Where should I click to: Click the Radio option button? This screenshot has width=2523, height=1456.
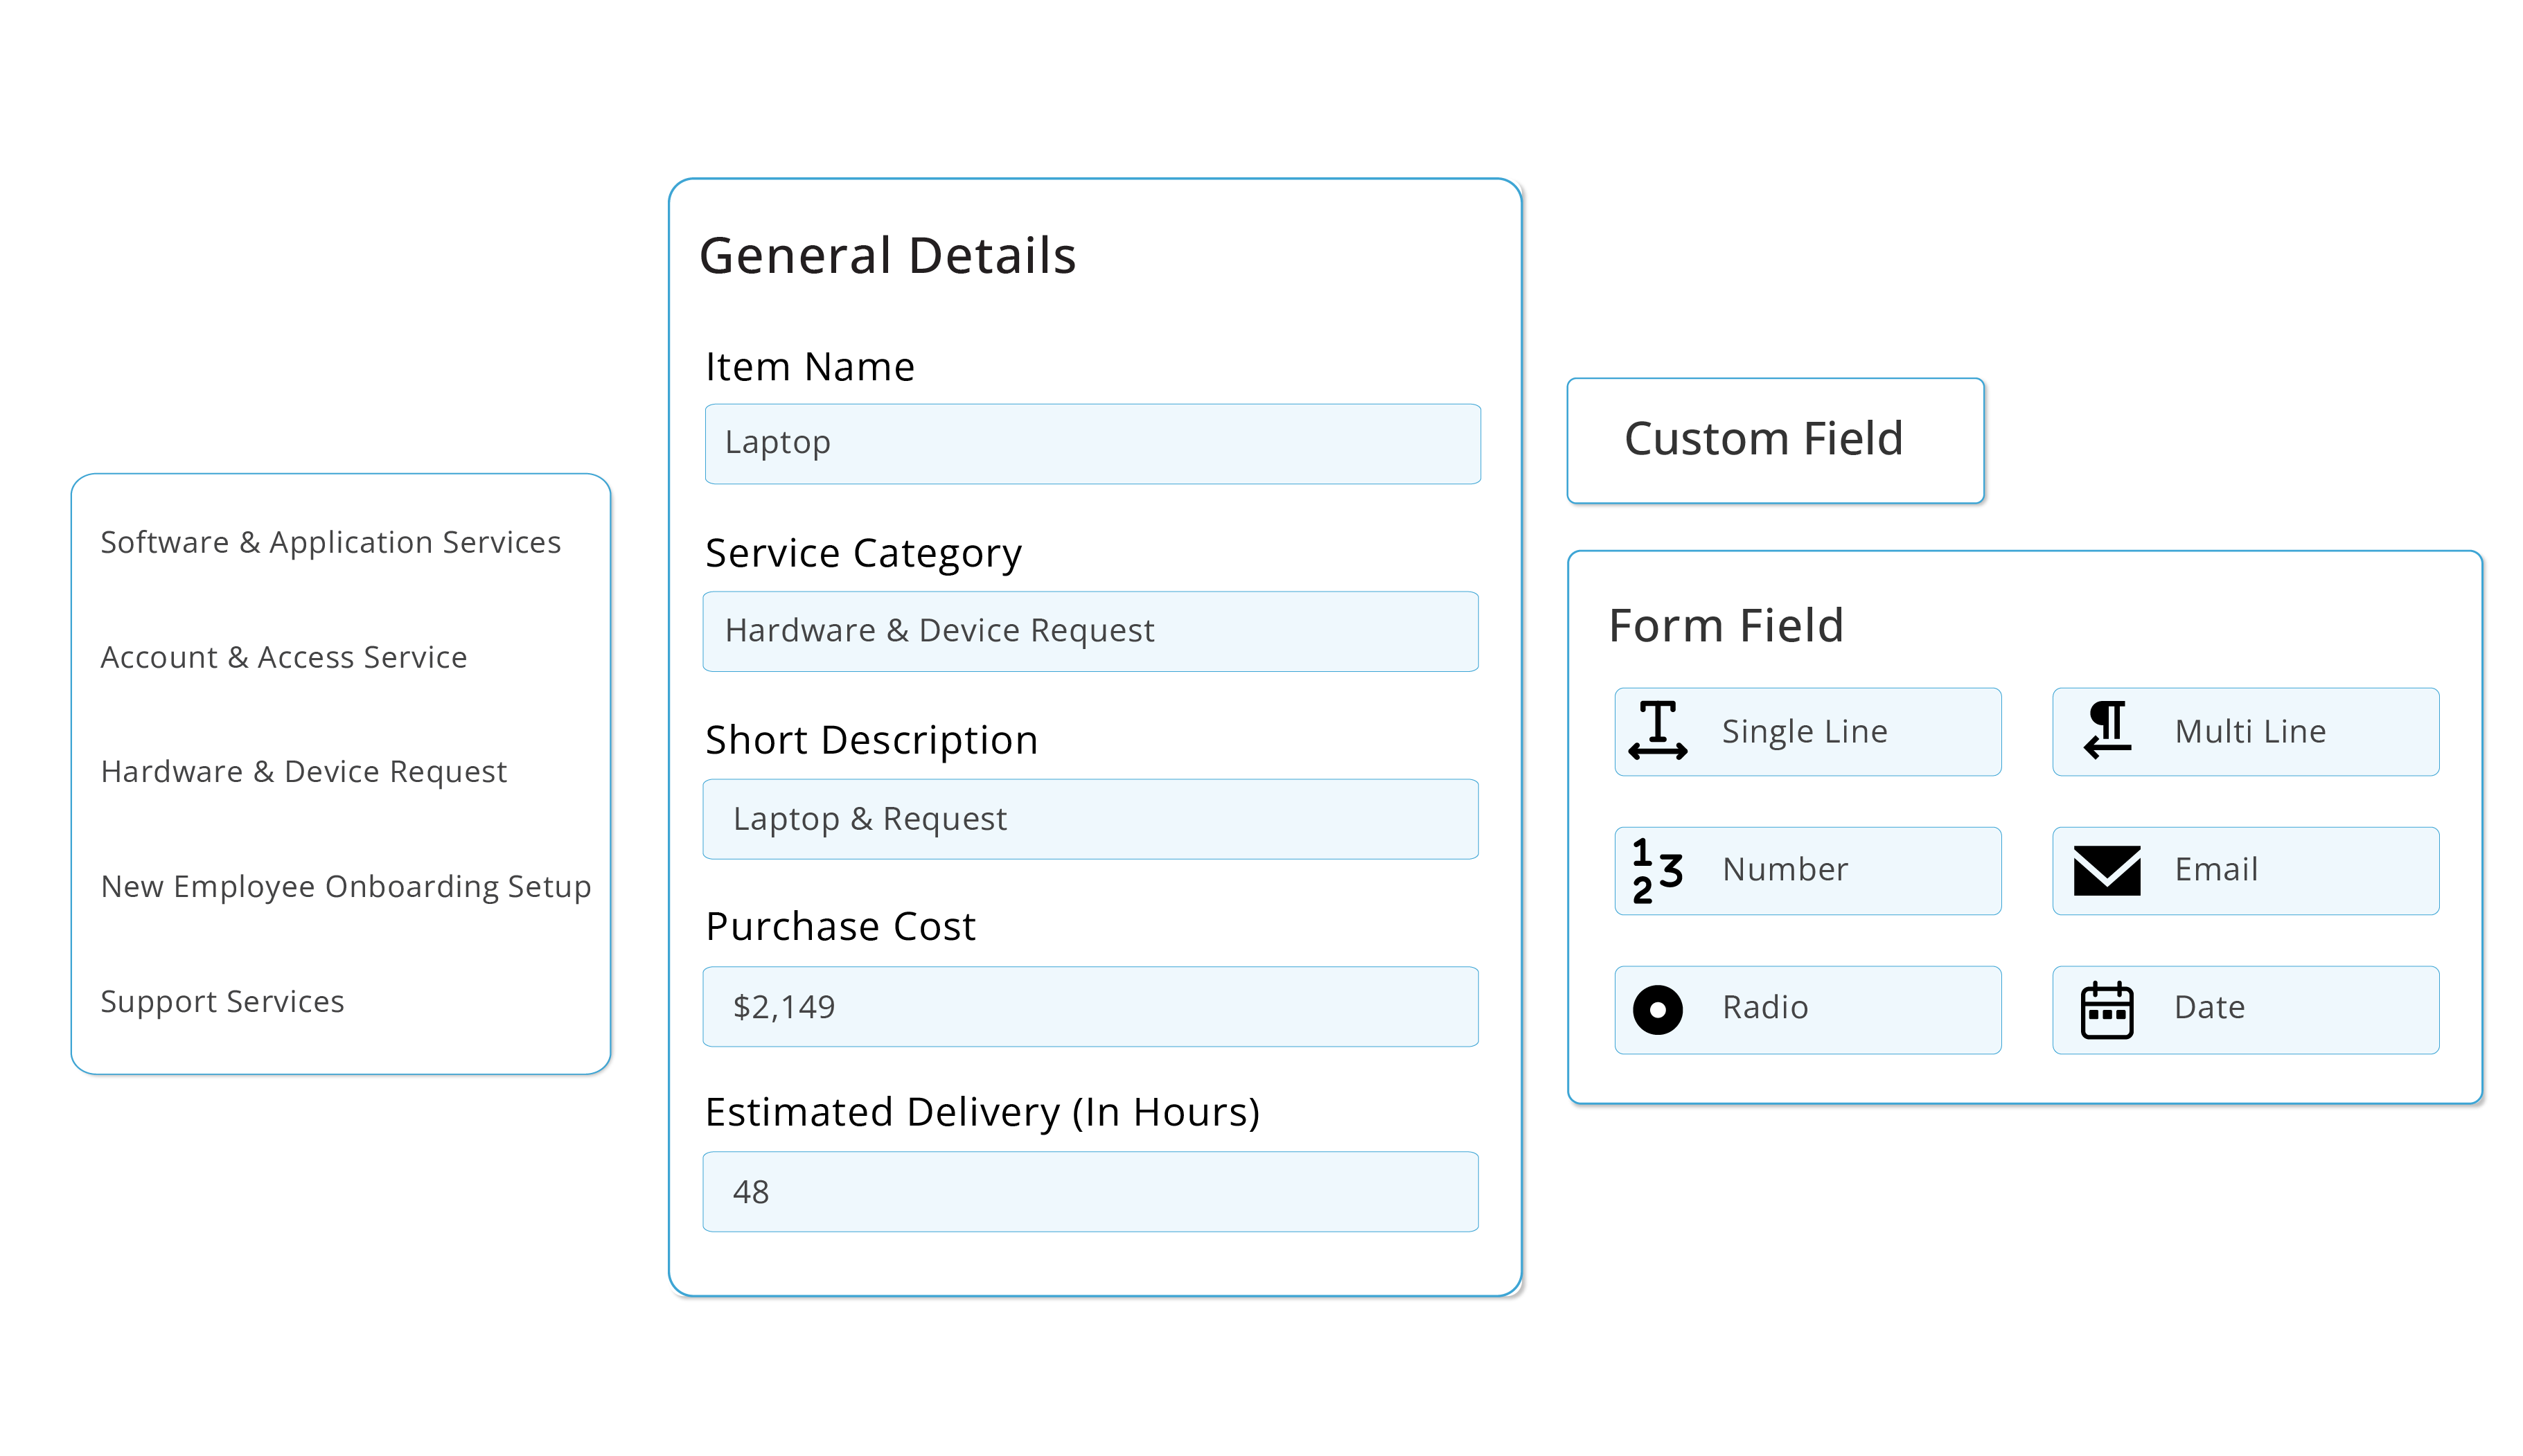[x=1806, y=1008]
